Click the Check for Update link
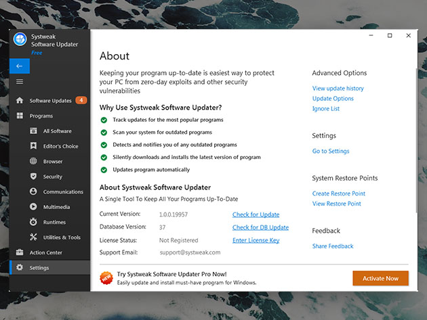427x320 pixels. pyautogui.click(x=256, y=214)
